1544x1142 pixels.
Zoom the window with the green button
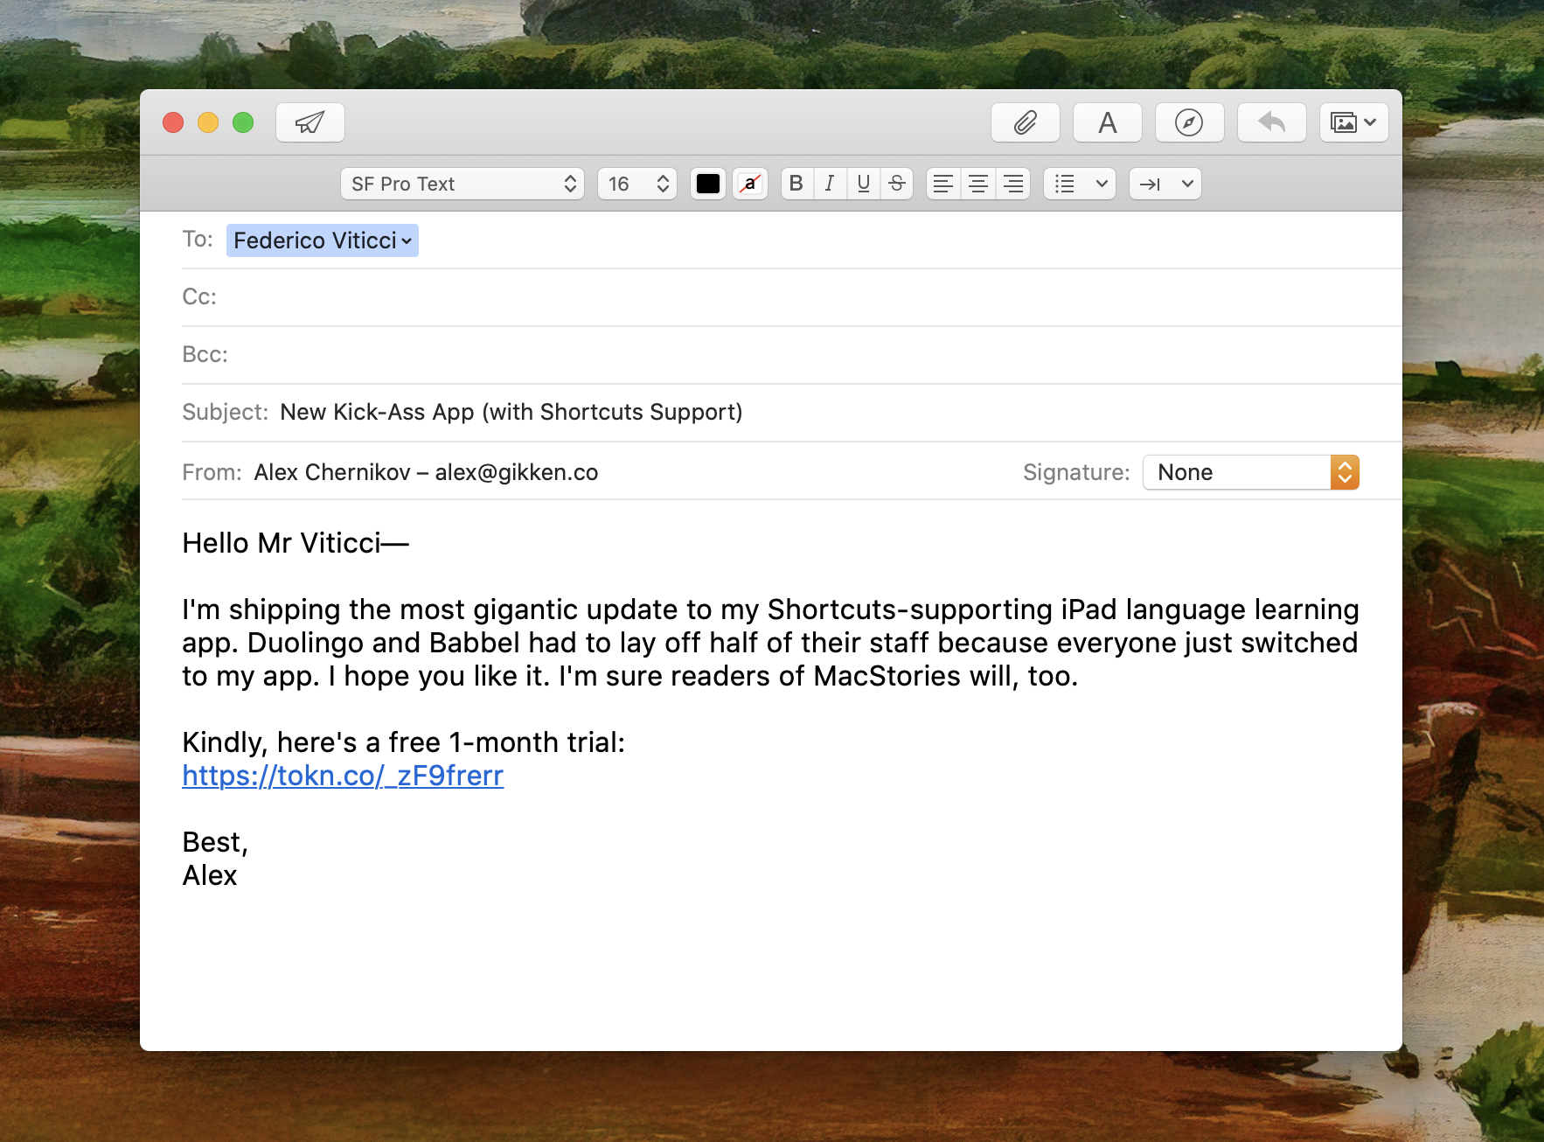coord(243,122)
